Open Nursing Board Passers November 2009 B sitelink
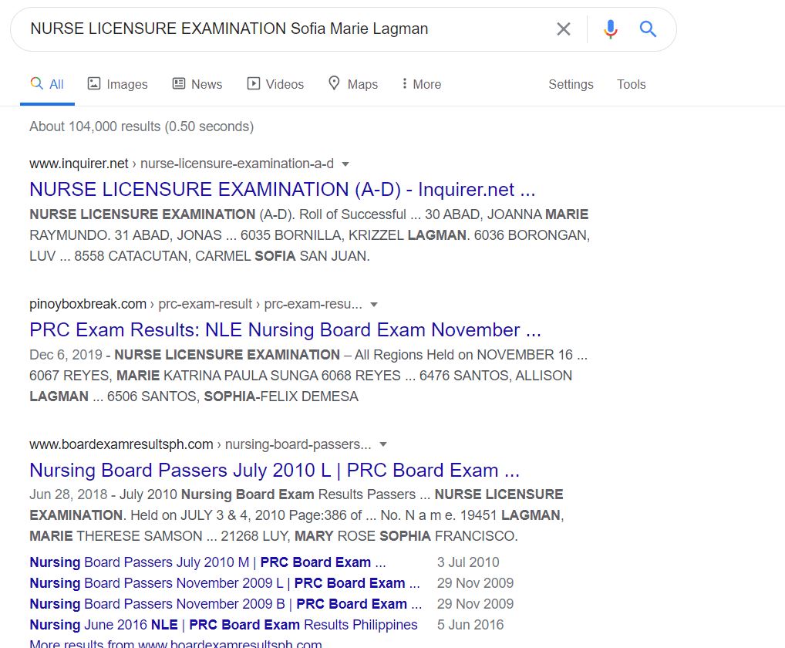Image resolution: width=785 pixels, height=648 pixels. point(226,604)
